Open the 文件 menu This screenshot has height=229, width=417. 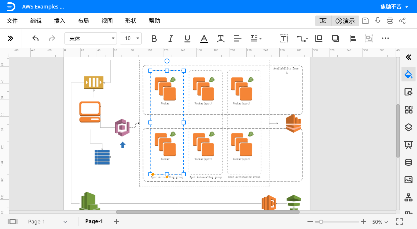point(12,21)
